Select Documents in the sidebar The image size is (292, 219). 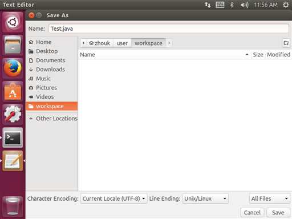[x=52, y=60]
